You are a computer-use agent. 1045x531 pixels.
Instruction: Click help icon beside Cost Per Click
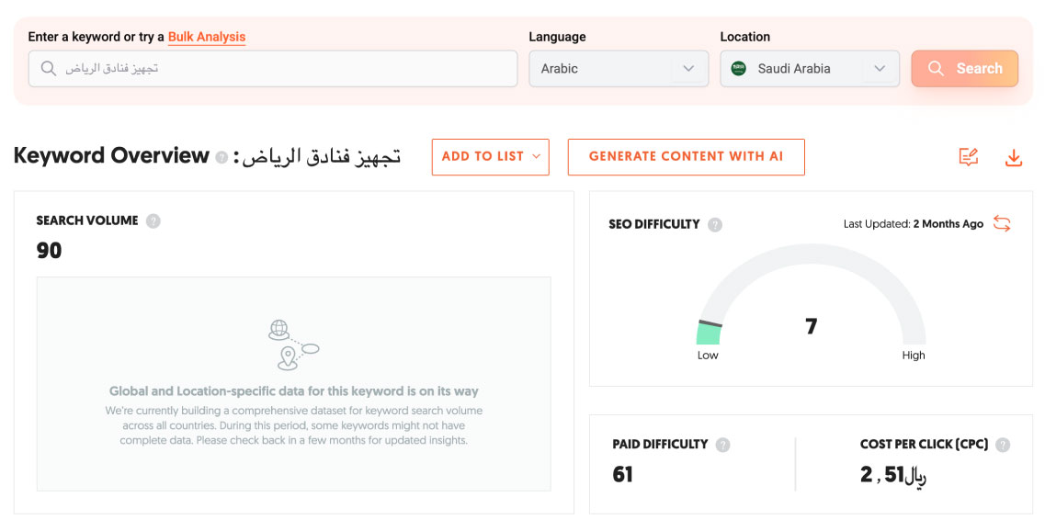pos(1003,445)
